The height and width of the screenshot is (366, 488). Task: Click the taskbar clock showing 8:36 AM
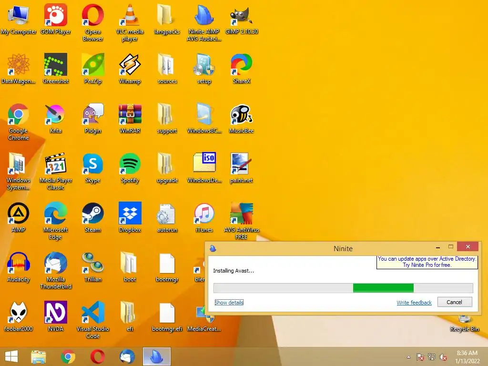click(468, 357)
